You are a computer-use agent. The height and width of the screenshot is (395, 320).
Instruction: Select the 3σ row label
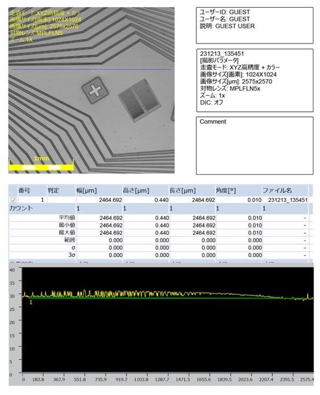[72, 255]
